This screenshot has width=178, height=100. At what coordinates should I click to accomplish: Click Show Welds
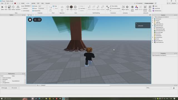click(x=114, y=6)
